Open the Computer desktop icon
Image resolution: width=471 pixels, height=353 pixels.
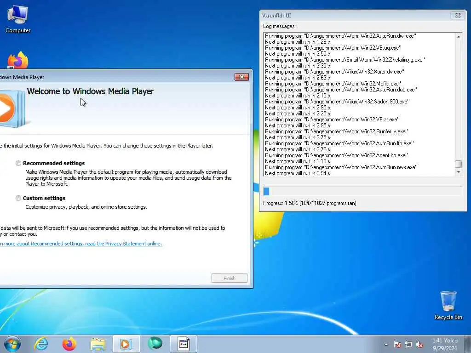[x=18, y=19]
